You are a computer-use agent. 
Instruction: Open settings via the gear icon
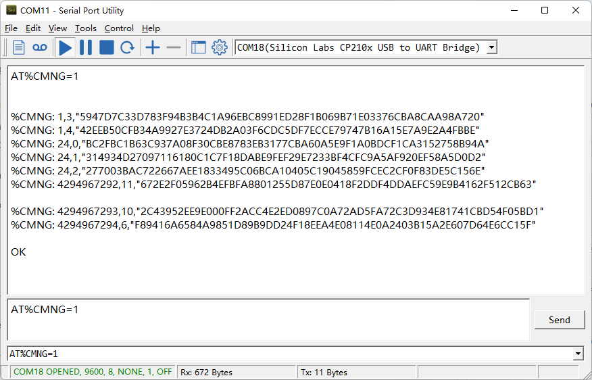220,47
